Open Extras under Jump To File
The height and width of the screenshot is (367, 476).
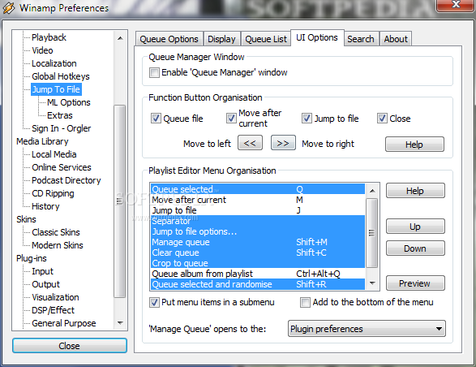(x=60, y=115)
